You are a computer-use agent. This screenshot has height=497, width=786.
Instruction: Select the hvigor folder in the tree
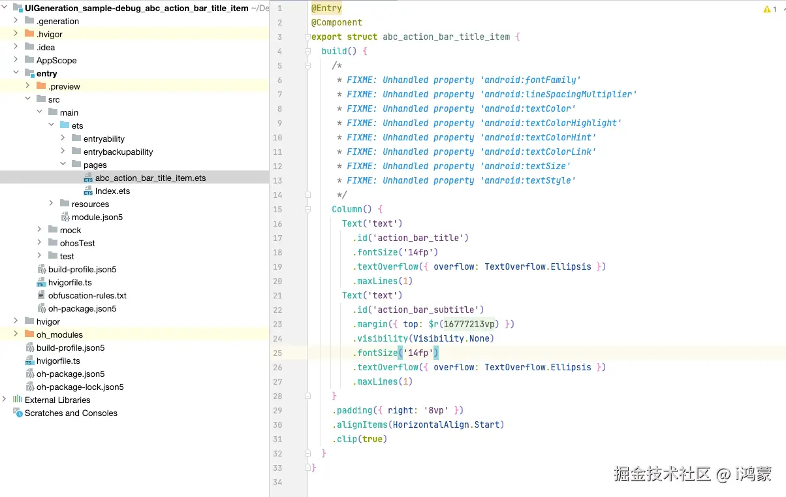click(x=48, y=321)
